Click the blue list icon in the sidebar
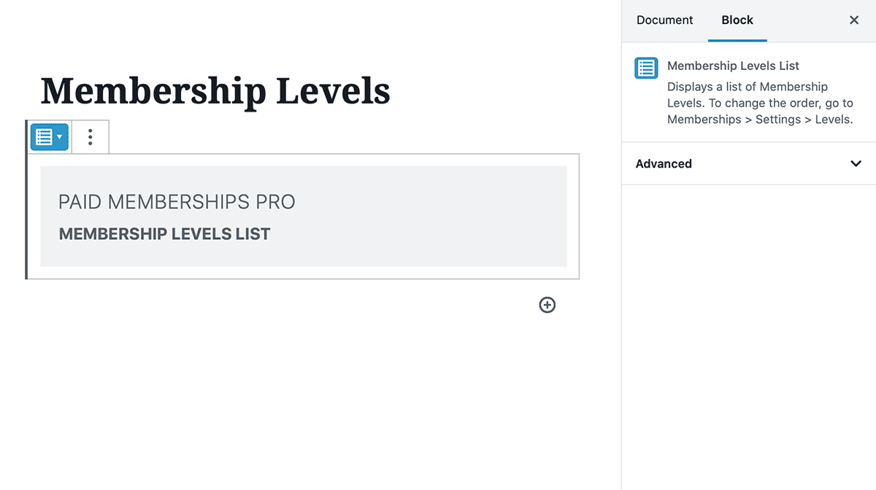The height and width of the screenshot is (490, 876). (x=646, y=68)
